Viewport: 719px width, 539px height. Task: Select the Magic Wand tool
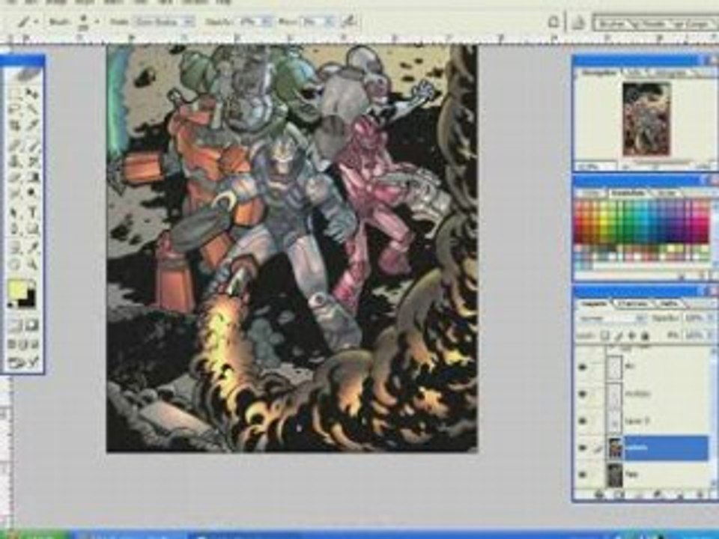pyautogui.click(x=32, y=109)
